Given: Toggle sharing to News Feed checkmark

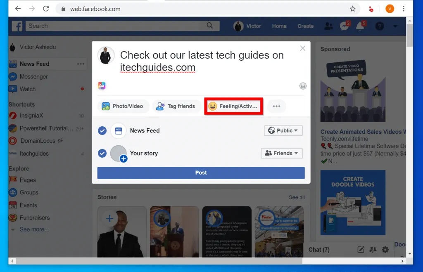Looking at the screenshot, I should pyautogui.click(x=102, y=131).
